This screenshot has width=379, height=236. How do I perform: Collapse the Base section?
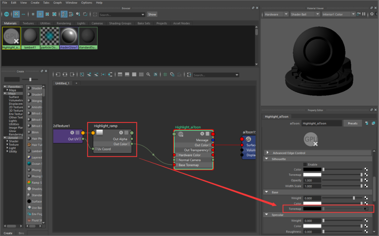click(x=267, y=192)
